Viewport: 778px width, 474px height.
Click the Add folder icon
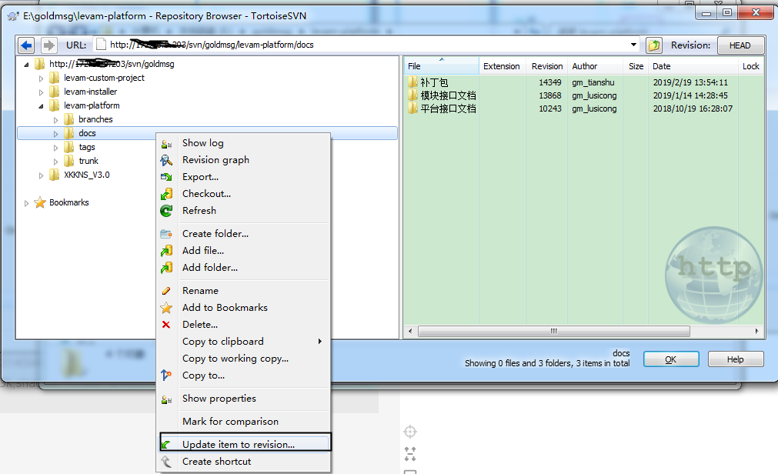pos(166,268)
